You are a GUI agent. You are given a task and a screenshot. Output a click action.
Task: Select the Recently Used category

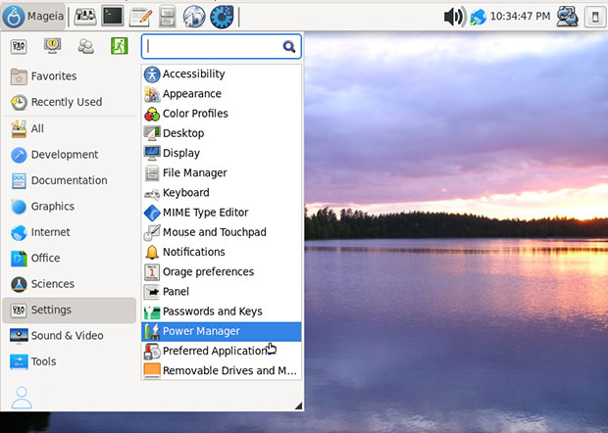69,102
